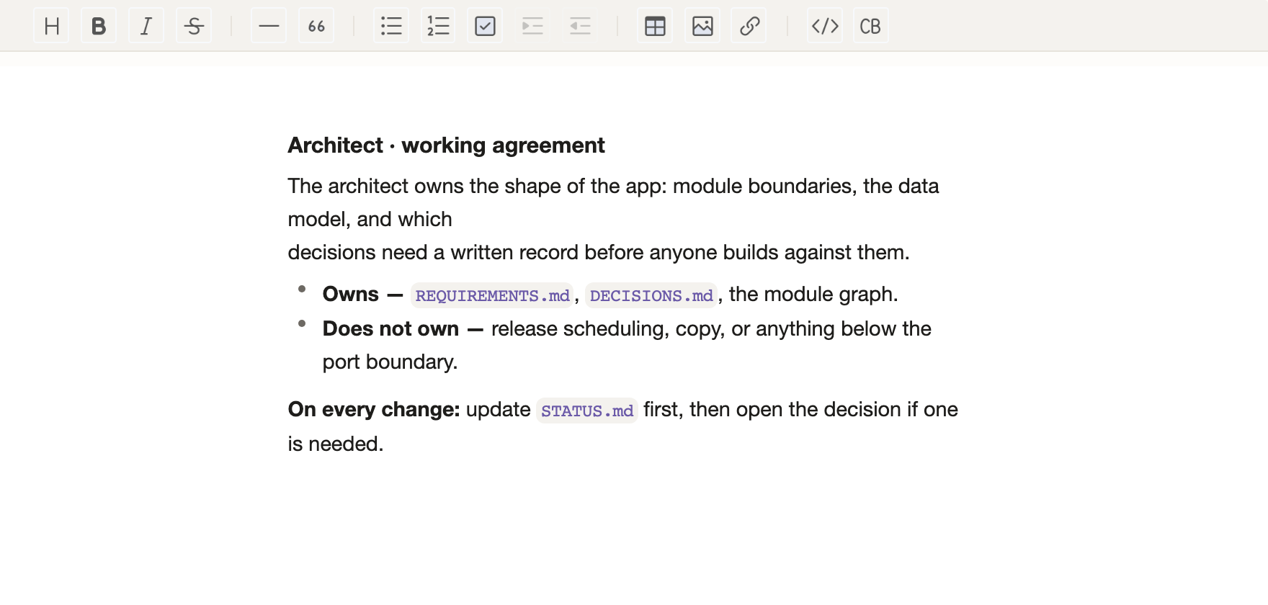1268x605 pixels.
Task: Toggle bold formatting
Action: pos(99,26)
